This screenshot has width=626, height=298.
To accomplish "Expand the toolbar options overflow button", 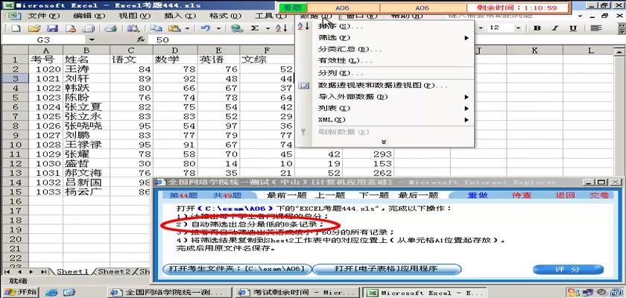I will (x=622, y=28).
